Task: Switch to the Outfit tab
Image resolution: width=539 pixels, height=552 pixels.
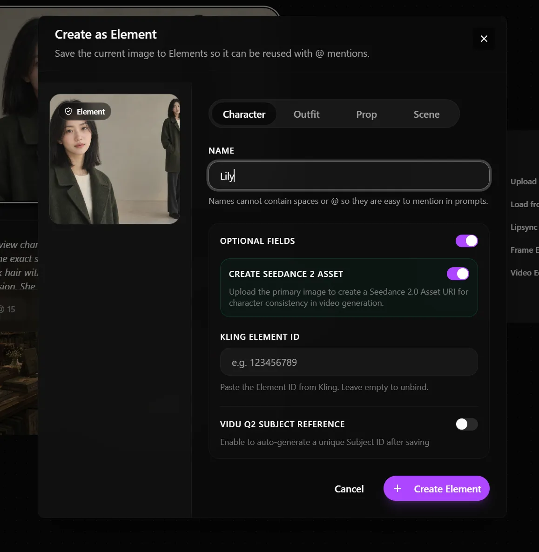Action: tap(306, 114)
